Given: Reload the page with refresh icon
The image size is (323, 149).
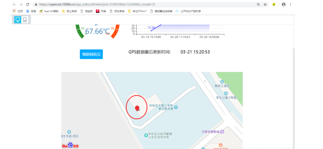Looking at the screenshot, I should [28, 4].
